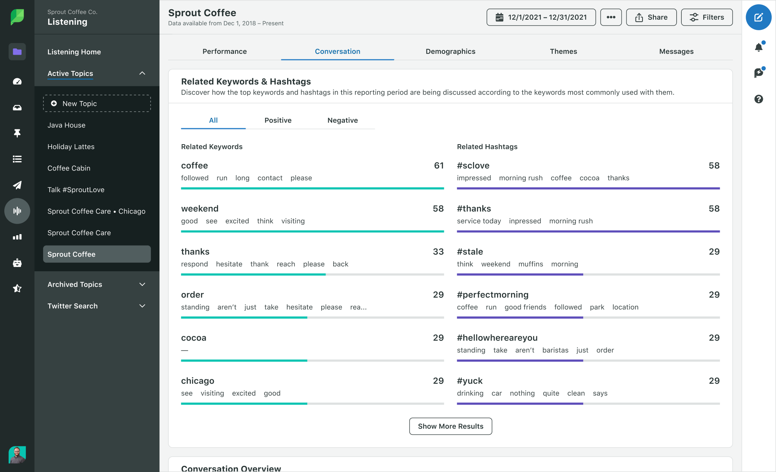This screenshot has height=472, width=776.
Task: Collapse the Active Topics section
Action: (142, 72)
